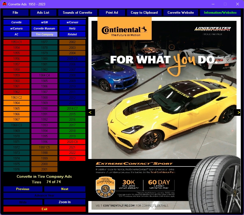Viewport: 244px width, 215px height.
Task: Select the Tire Company category
Action: point(44,34)
